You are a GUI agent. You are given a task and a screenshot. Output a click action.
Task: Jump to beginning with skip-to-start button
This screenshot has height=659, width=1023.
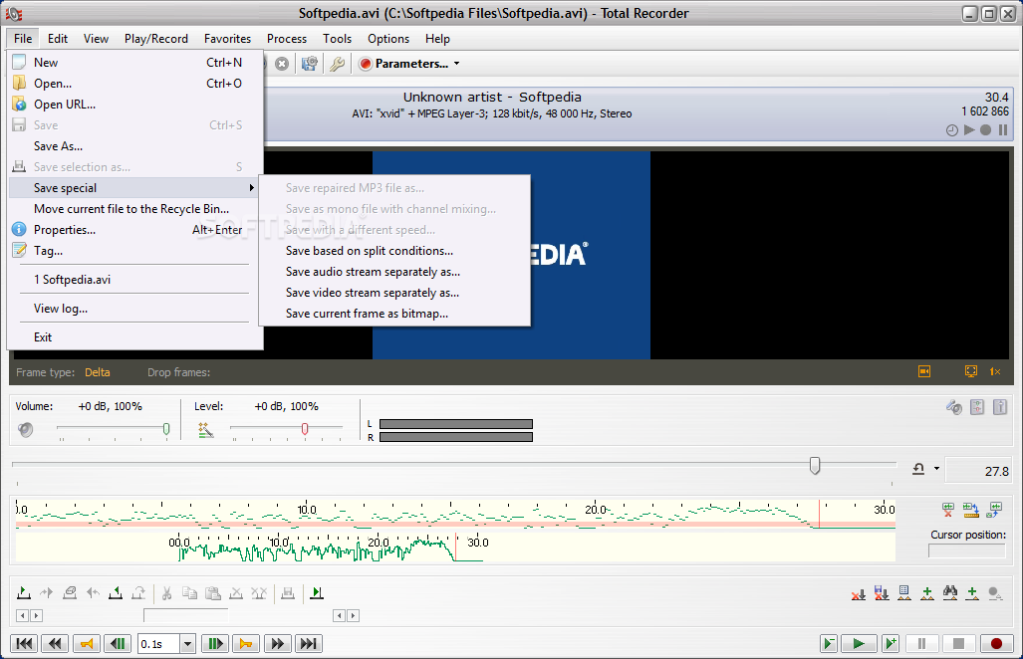(24, 643)
